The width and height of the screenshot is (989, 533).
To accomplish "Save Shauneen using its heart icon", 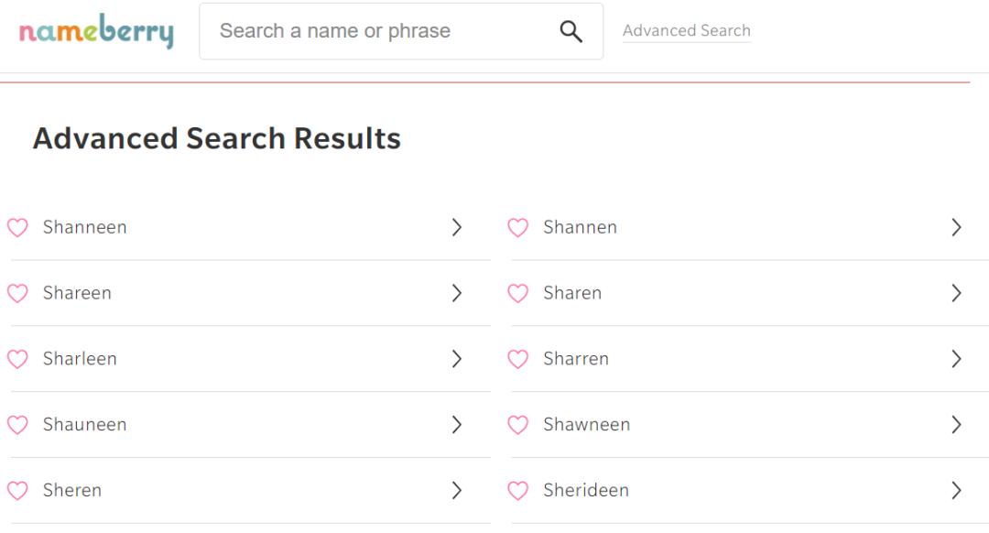I will tap(17, 426).
